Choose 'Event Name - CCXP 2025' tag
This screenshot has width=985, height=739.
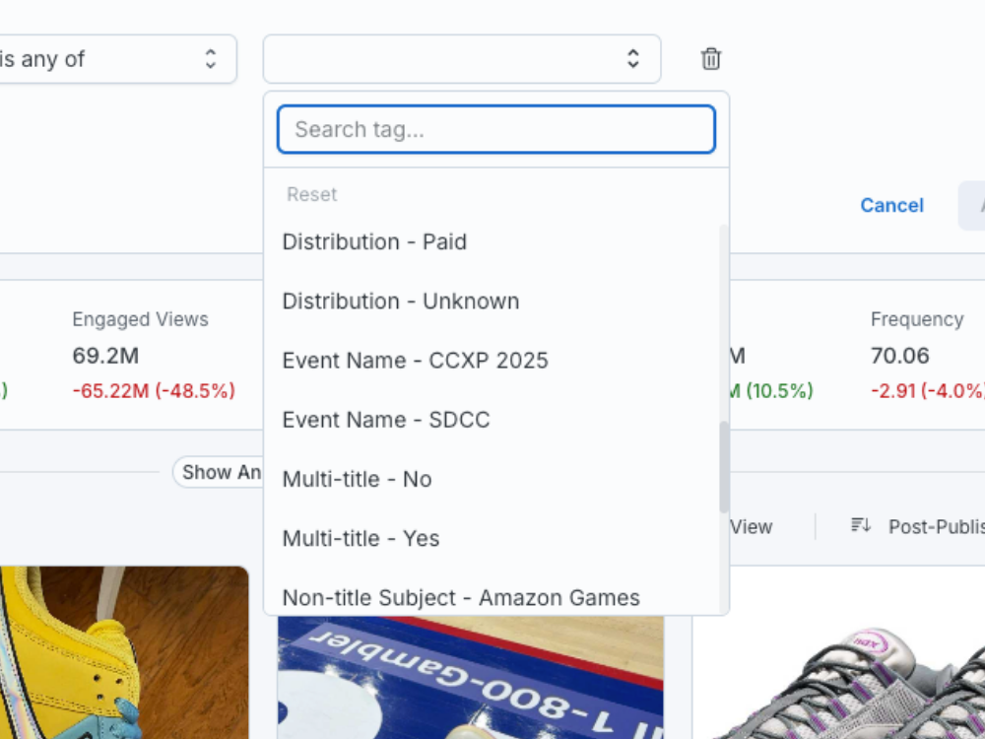click(x=415, y=361)
